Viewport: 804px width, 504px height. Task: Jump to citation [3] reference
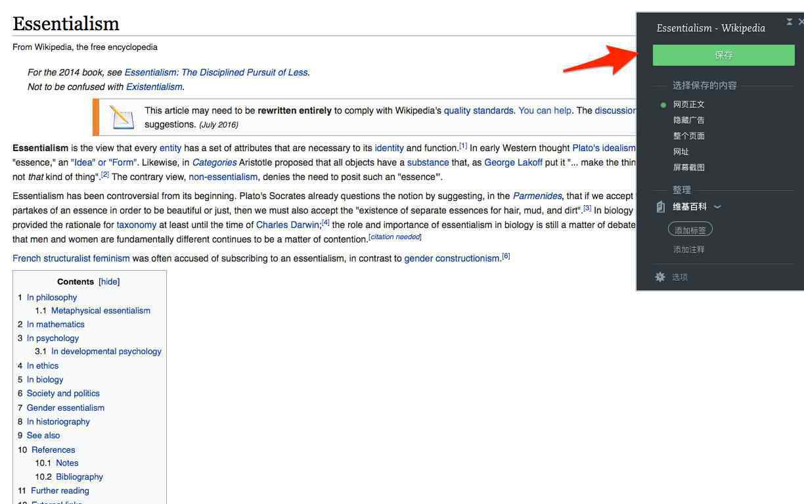[x=587, y=208]
